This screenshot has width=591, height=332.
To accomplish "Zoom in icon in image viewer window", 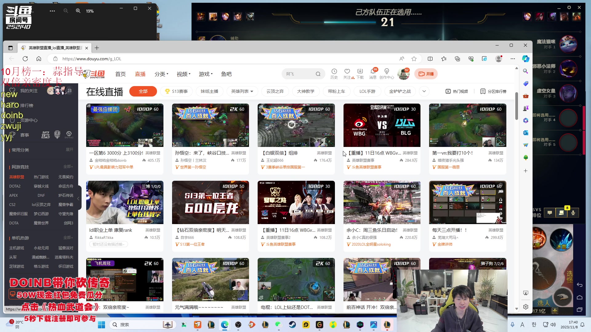I will pyautogui.click(x=78, y=11).
